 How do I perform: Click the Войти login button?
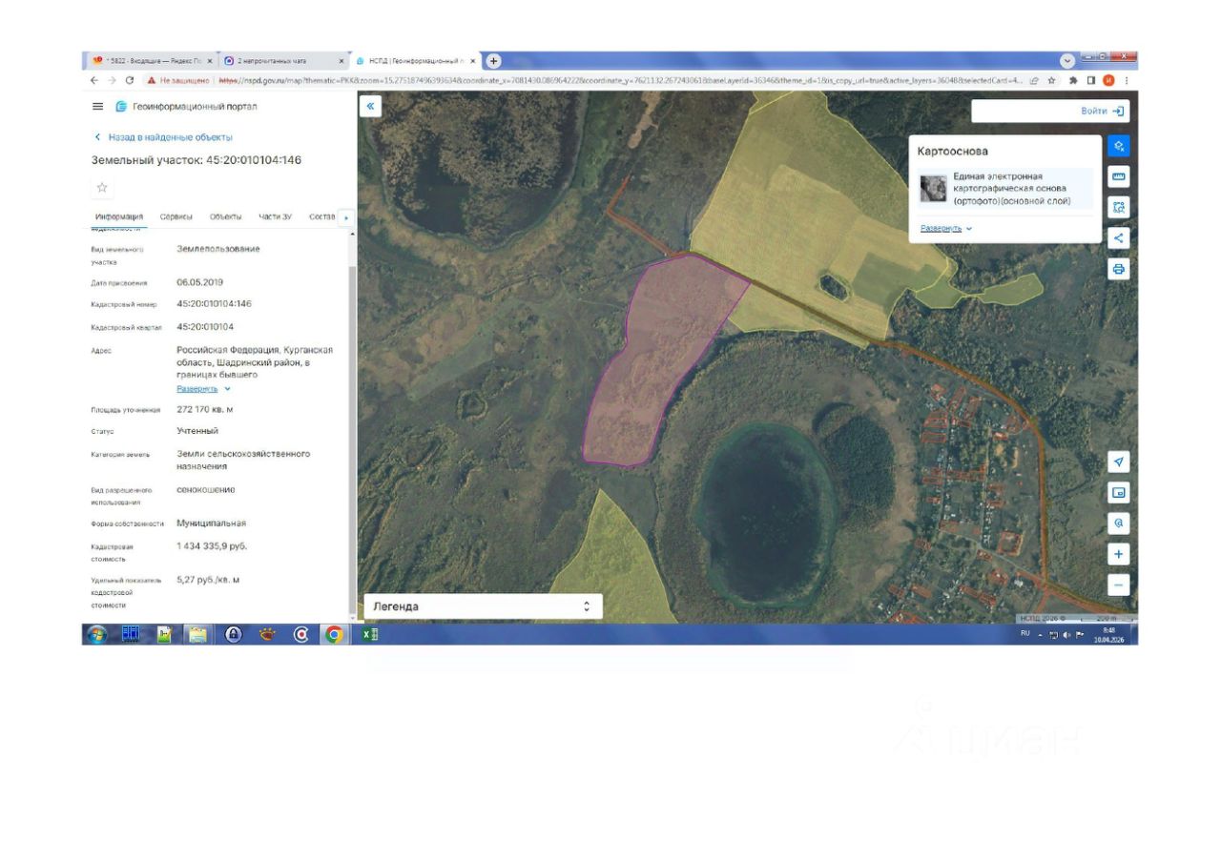(1103, 112)
